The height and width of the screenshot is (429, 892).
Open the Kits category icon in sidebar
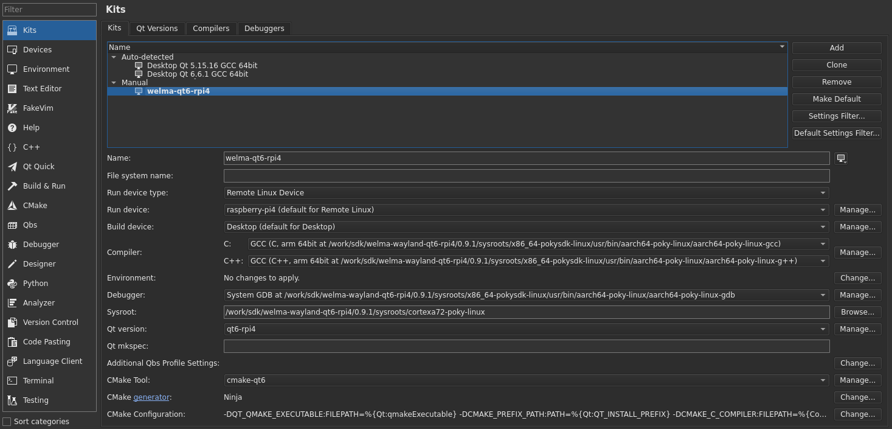(x=12, y=30)
